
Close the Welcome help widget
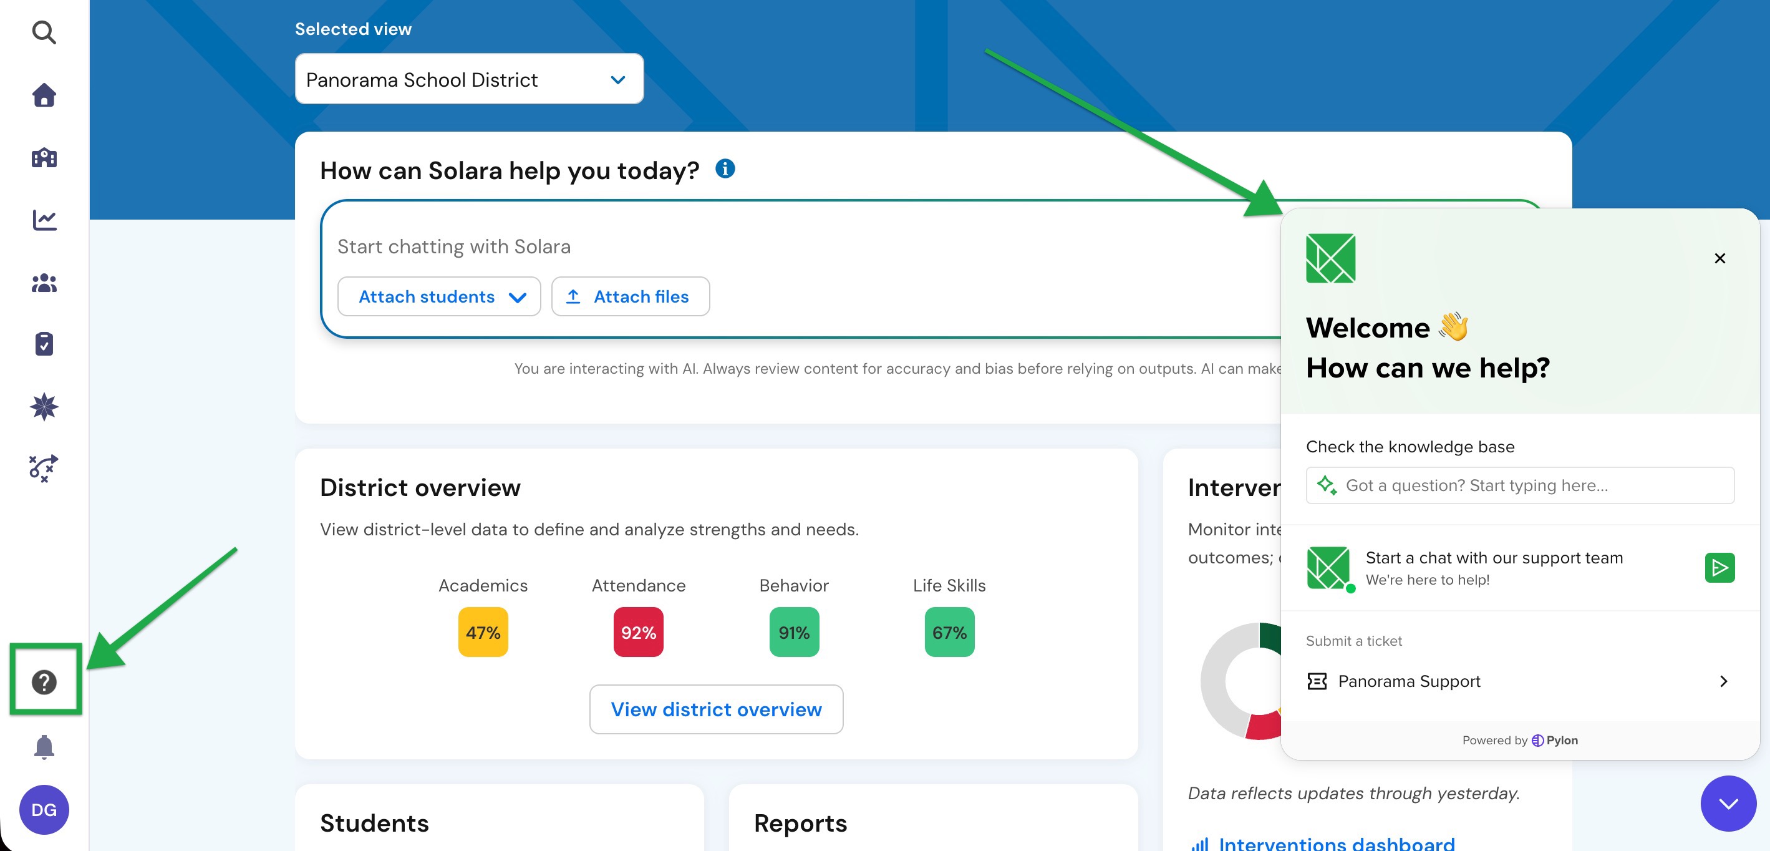(1719, 258)
